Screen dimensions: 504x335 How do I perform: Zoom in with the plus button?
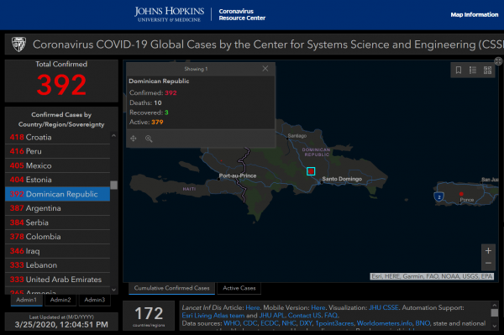point(488,250)
